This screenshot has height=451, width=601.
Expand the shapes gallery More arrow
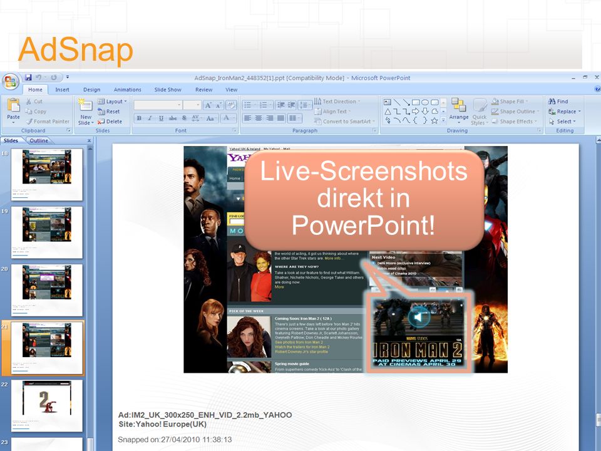coord(443,121)
